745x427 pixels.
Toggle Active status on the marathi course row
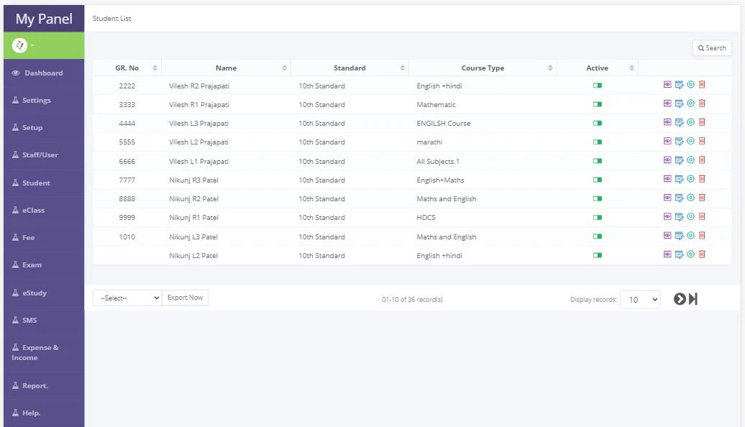[x=596, y=142]
